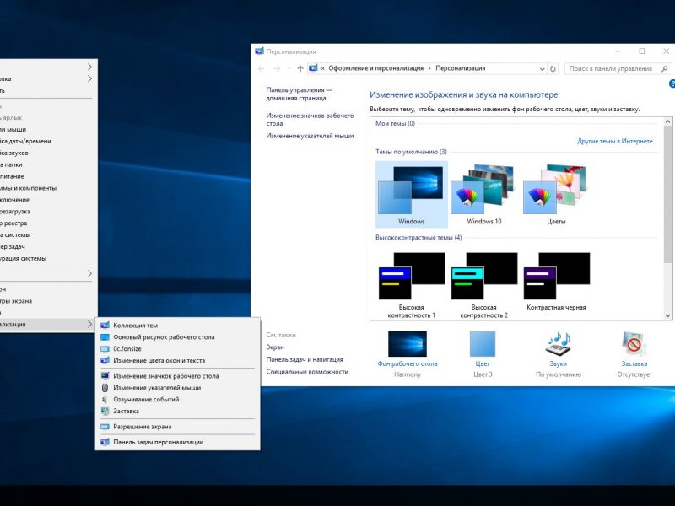Click the « breadcrumb overflow chevron
This screenshot has width=675, height=506.
tap(322, 68)
